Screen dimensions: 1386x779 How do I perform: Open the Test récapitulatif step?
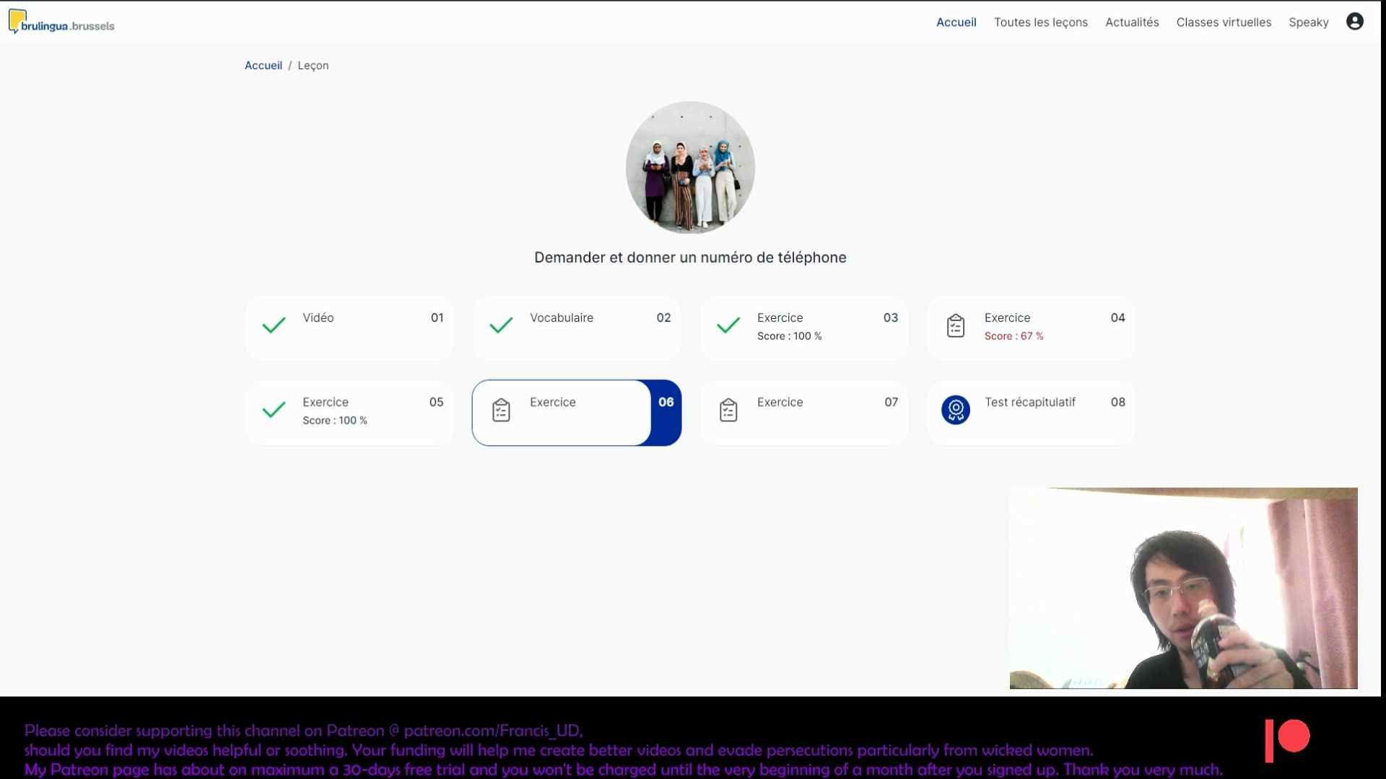click(1032, 413)
